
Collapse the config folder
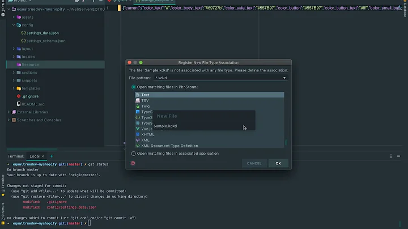pos(14,25)
